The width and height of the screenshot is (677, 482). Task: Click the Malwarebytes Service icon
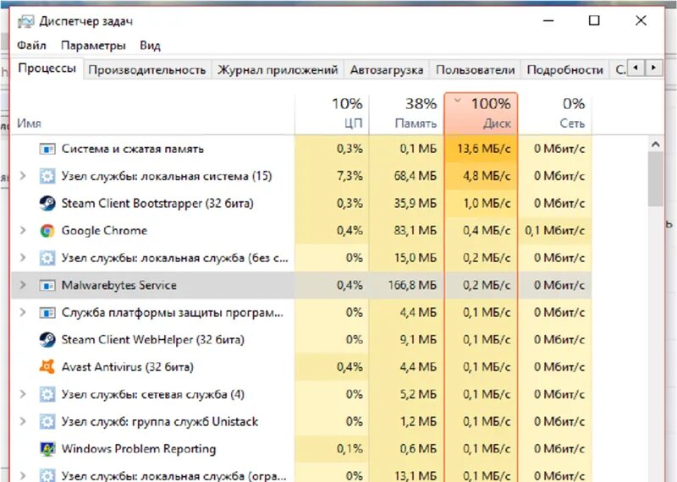tap(47, 285)
